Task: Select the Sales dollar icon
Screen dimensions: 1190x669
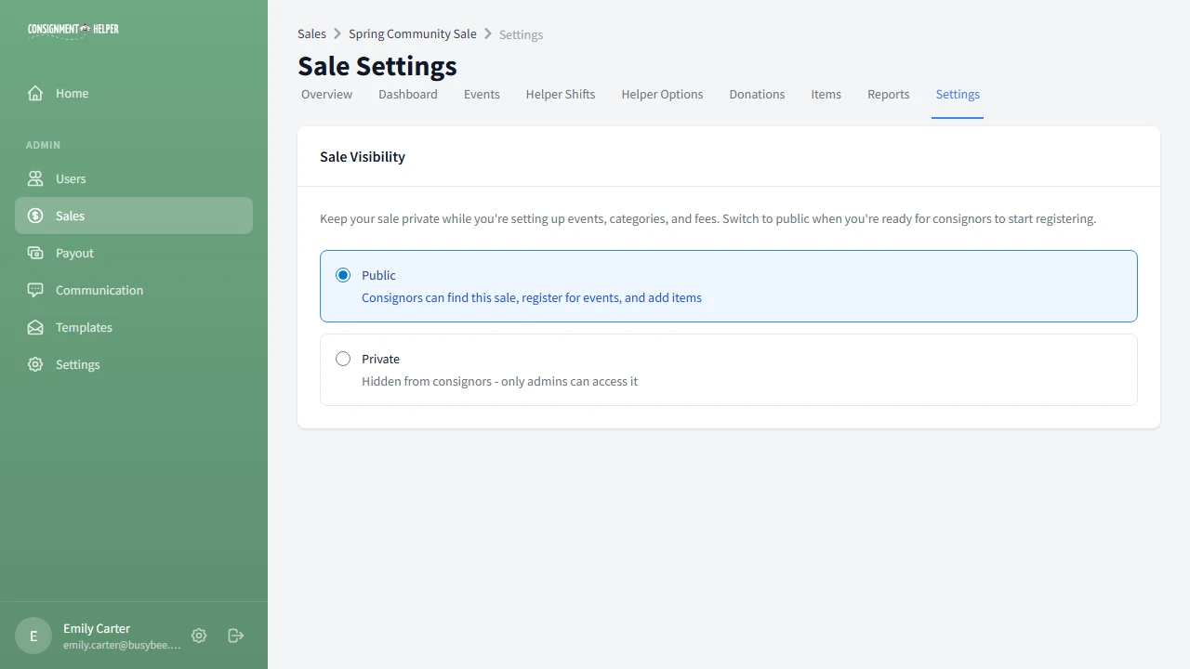Action: point(34,216)
